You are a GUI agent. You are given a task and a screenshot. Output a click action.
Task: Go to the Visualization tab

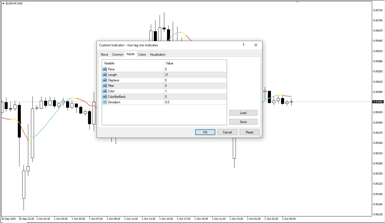tap(157, 55)
